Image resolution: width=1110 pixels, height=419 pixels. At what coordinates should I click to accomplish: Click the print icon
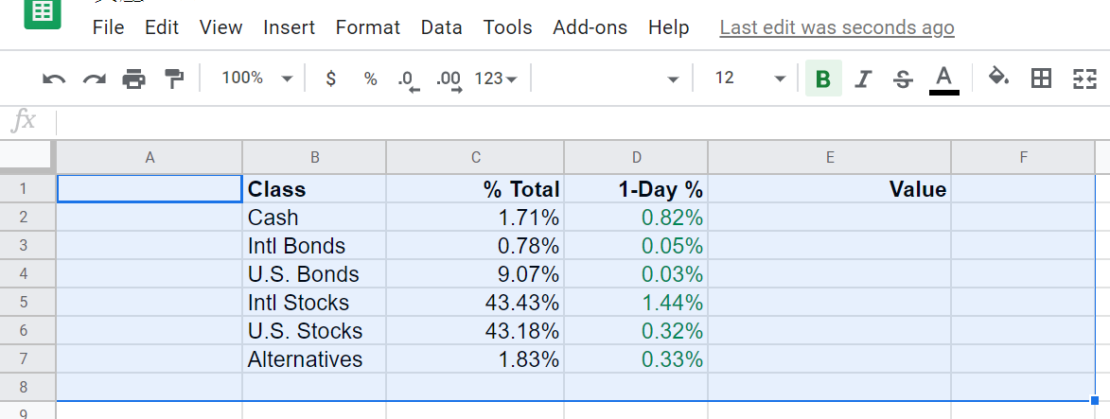point(134,79)
